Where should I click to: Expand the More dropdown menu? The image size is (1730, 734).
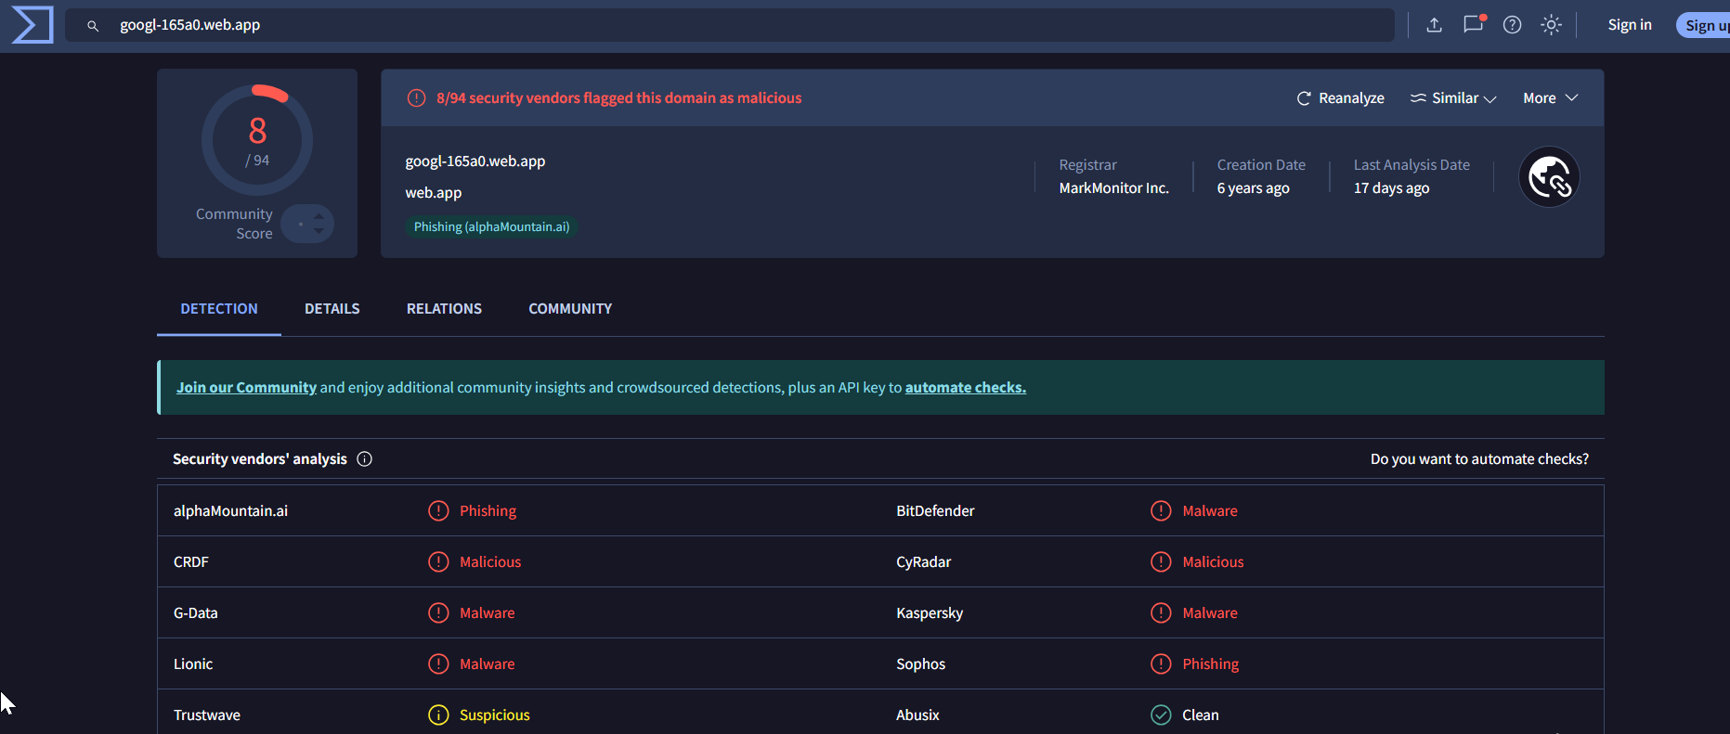pos(1551,98)
